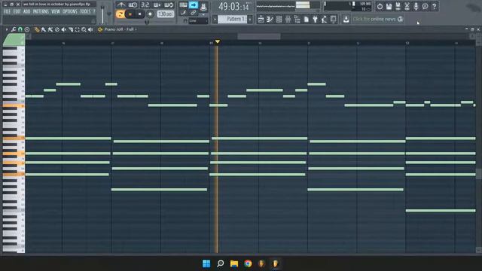Open the Playlist view from the shortcut toolbar
Image resolution: width=482 pixels, height=271 pixels.
coord(261,20)
